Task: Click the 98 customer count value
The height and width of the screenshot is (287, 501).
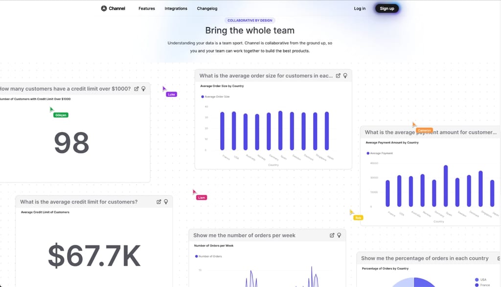Action: (x=71, y=143)
